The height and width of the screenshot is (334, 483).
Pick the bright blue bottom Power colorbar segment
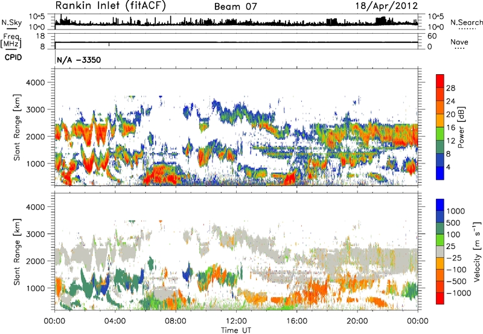pos(440,174)
